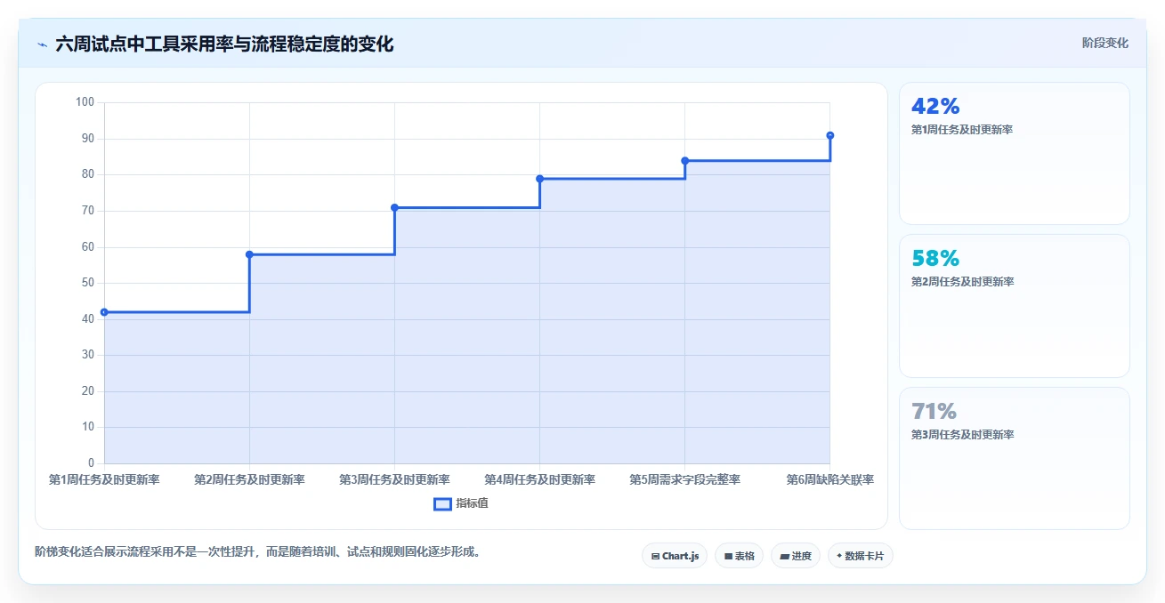1165x603 pixels.
Task: Click the title 六周试点中工具采用率与流程稳定度的变化
Action: 224,44
